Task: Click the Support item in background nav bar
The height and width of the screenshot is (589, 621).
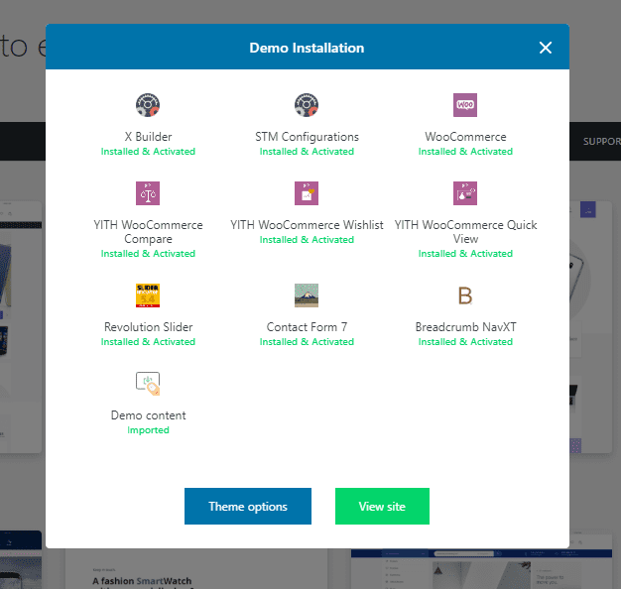Action: pos(601,142)
